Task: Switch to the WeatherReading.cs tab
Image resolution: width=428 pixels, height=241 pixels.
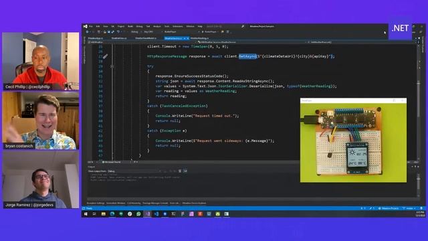Action: 199,38
